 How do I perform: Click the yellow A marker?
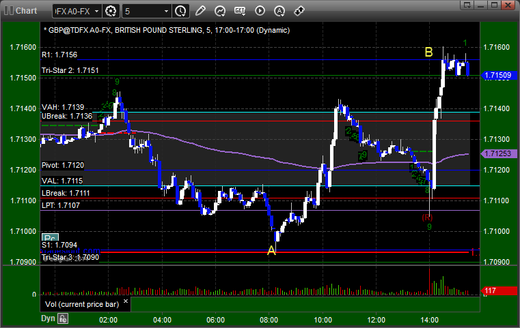(x=271, y=250)
